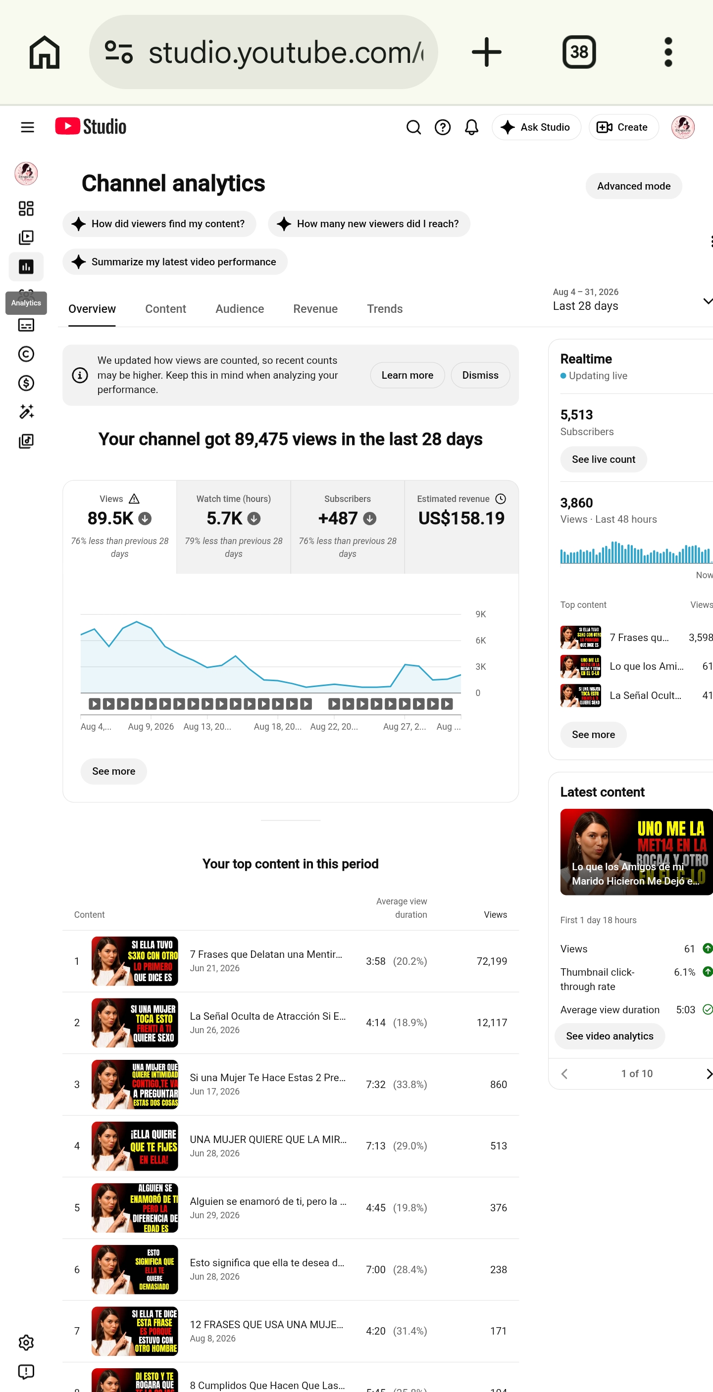Viewport: 713px width, 1392px height.
Task: Ask 'How did viewers find my content?'
Action: click(x=159, y=224)
